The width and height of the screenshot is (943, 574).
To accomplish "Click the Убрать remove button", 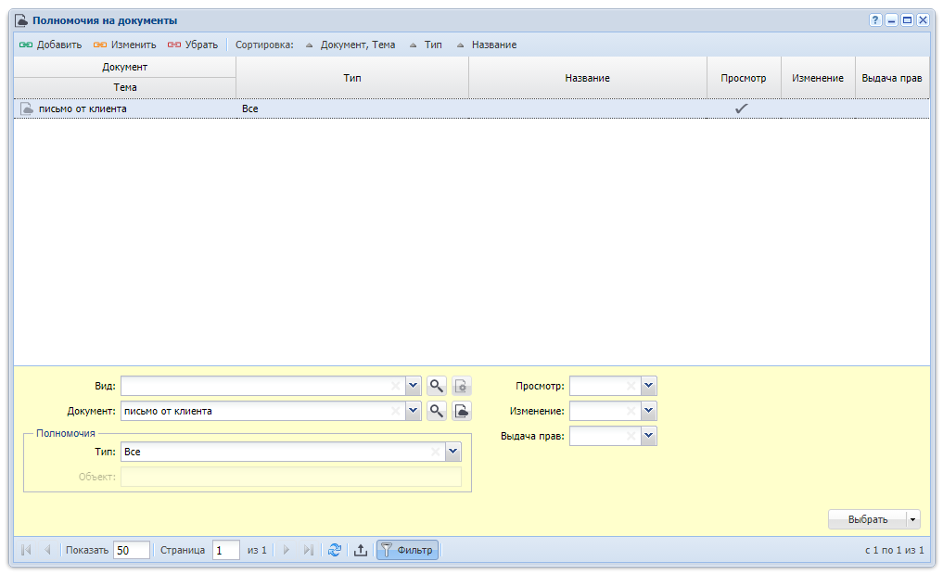I will click(x=193, y=45).
